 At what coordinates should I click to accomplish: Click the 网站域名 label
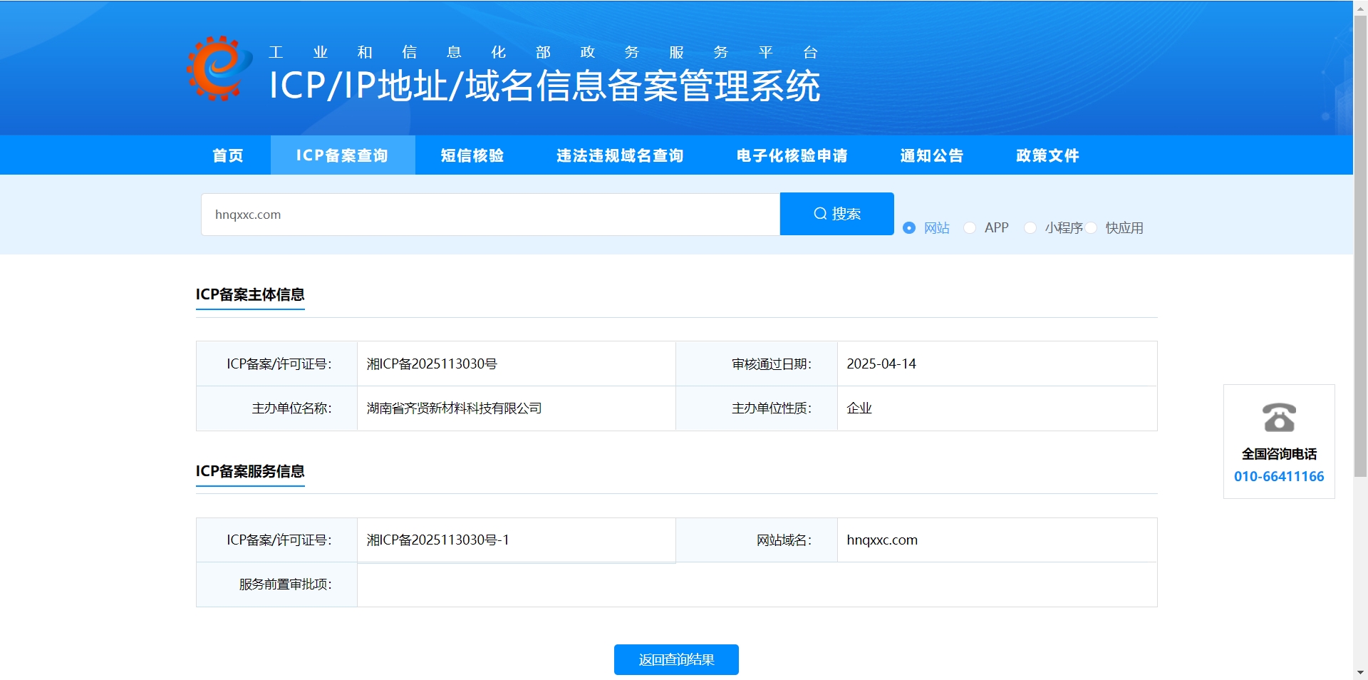click(784, 540)
